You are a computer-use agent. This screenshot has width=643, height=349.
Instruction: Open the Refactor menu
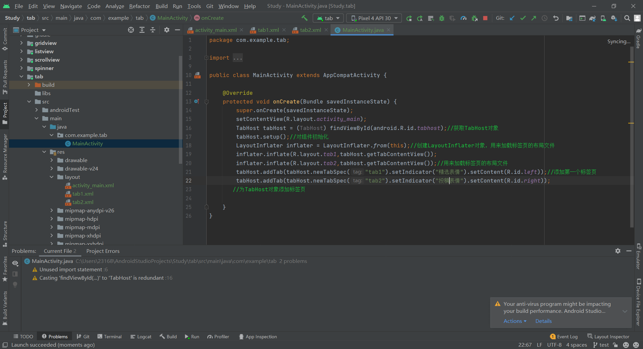139,6
